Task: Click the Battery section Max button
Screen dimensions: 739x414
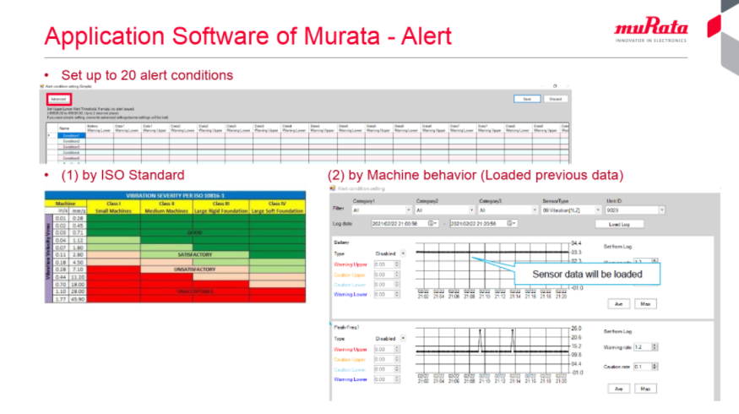Action: click(645, 304)
